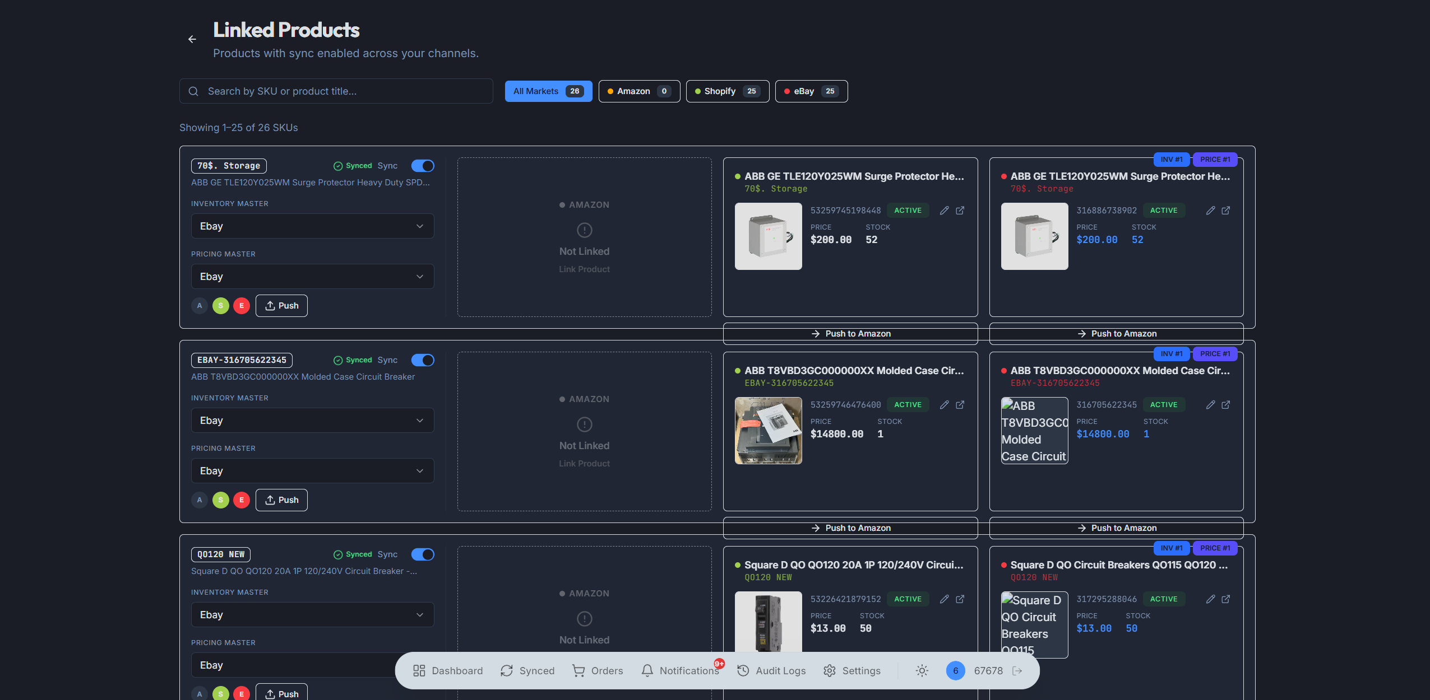Open eBay listing 316886738902 externally
The image size is (1430, 700).
[x=1226, y=211]
